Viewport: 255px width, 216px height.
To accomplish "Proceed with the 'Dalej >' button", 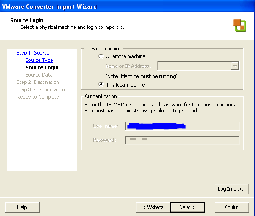I will [x=187, y=207].
